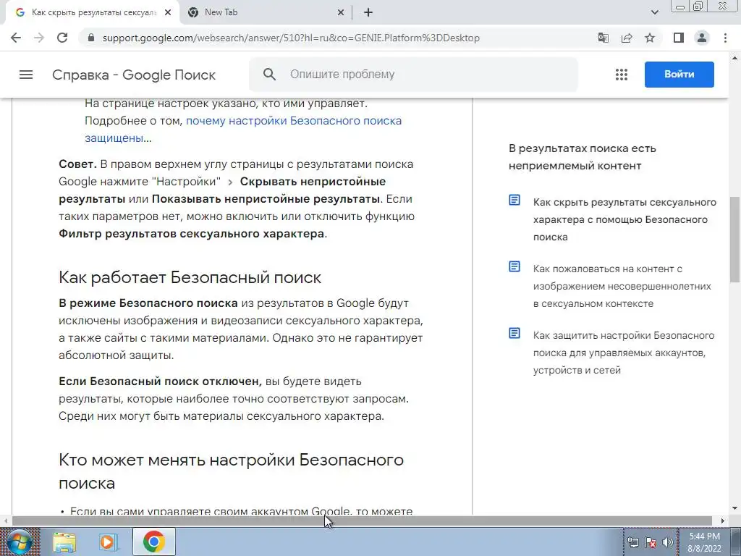Click bold 'В режиме Безопасного поиска' text
The image size is (741, 556).
click(148, 303)
